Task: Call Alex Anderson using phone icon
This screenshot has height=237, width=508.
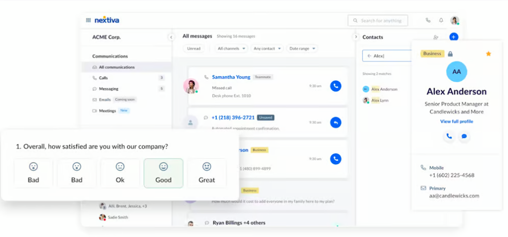Action: click(449, 136)
